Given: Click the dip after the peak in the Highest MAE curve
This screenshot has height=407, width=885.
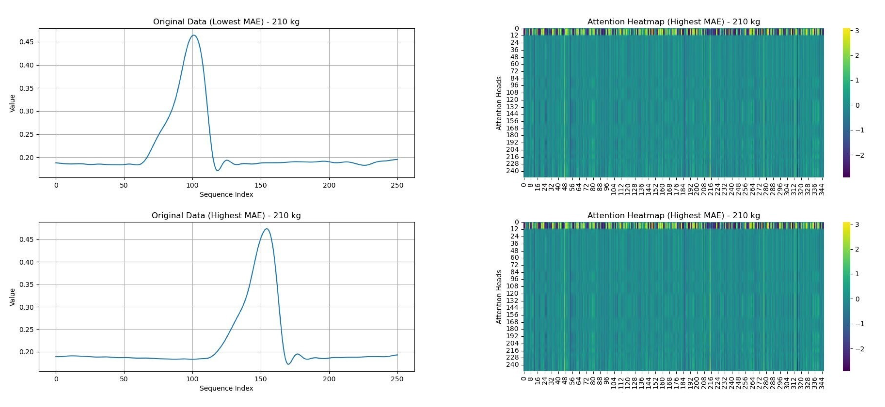Looking at the screenshot, I should coord(289,364).
